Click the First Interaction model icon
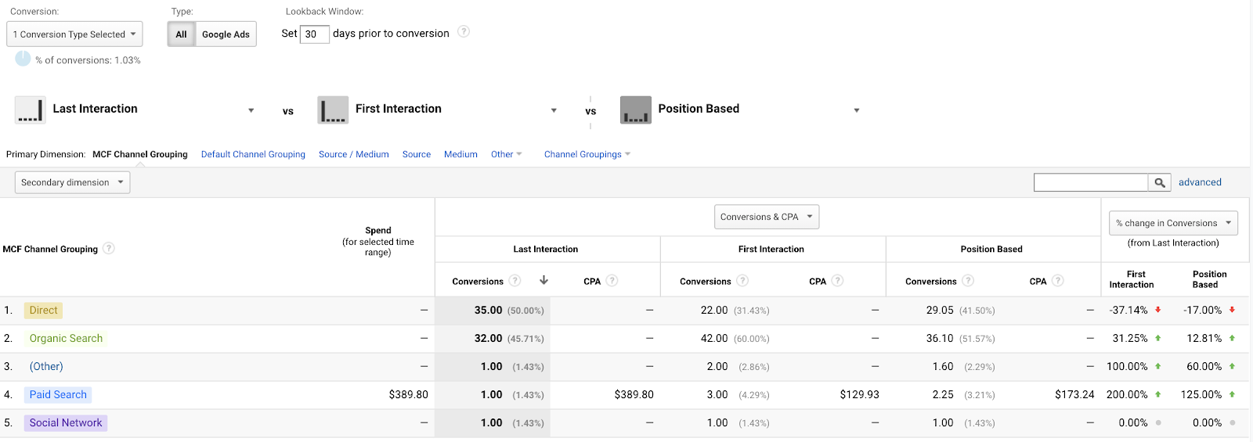Image resolution: width=1253 pixels, height=442 pixels. [333, 110]
